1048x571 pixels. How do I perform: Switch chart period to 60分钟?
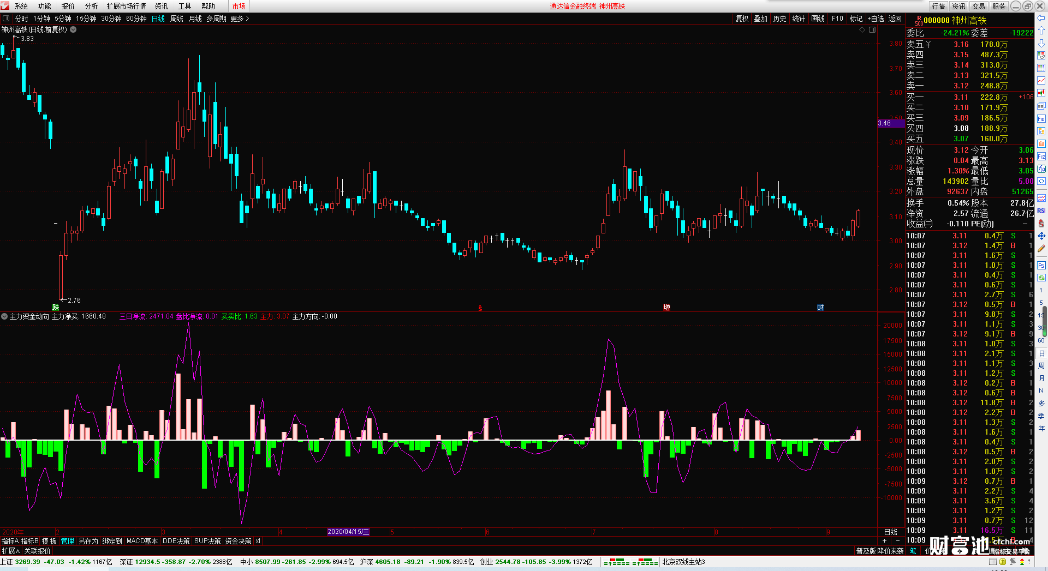click(x=136, y=19)
